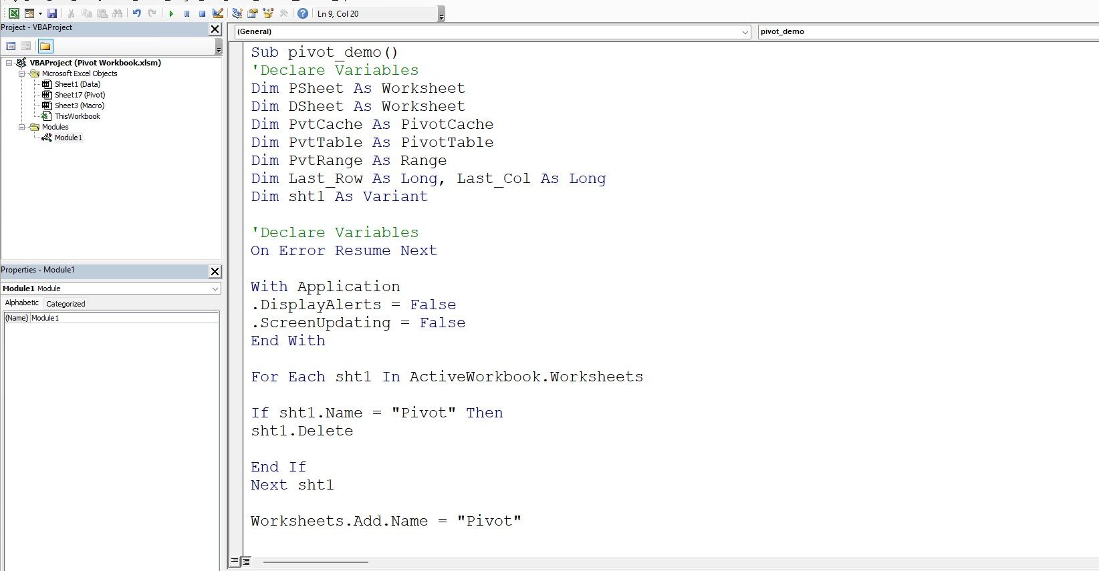Click the Module1 name value field
1099x571 pixels.
point(124,318)
